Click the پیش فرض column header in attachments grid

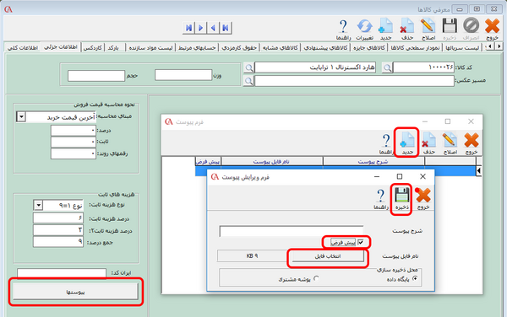(x=208, y=162)
